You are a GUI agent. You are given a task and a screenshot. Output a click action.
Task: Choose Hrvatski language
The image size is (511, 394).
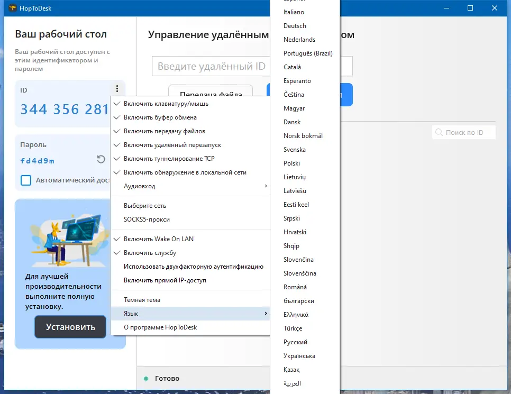click(x=305, y=232)
